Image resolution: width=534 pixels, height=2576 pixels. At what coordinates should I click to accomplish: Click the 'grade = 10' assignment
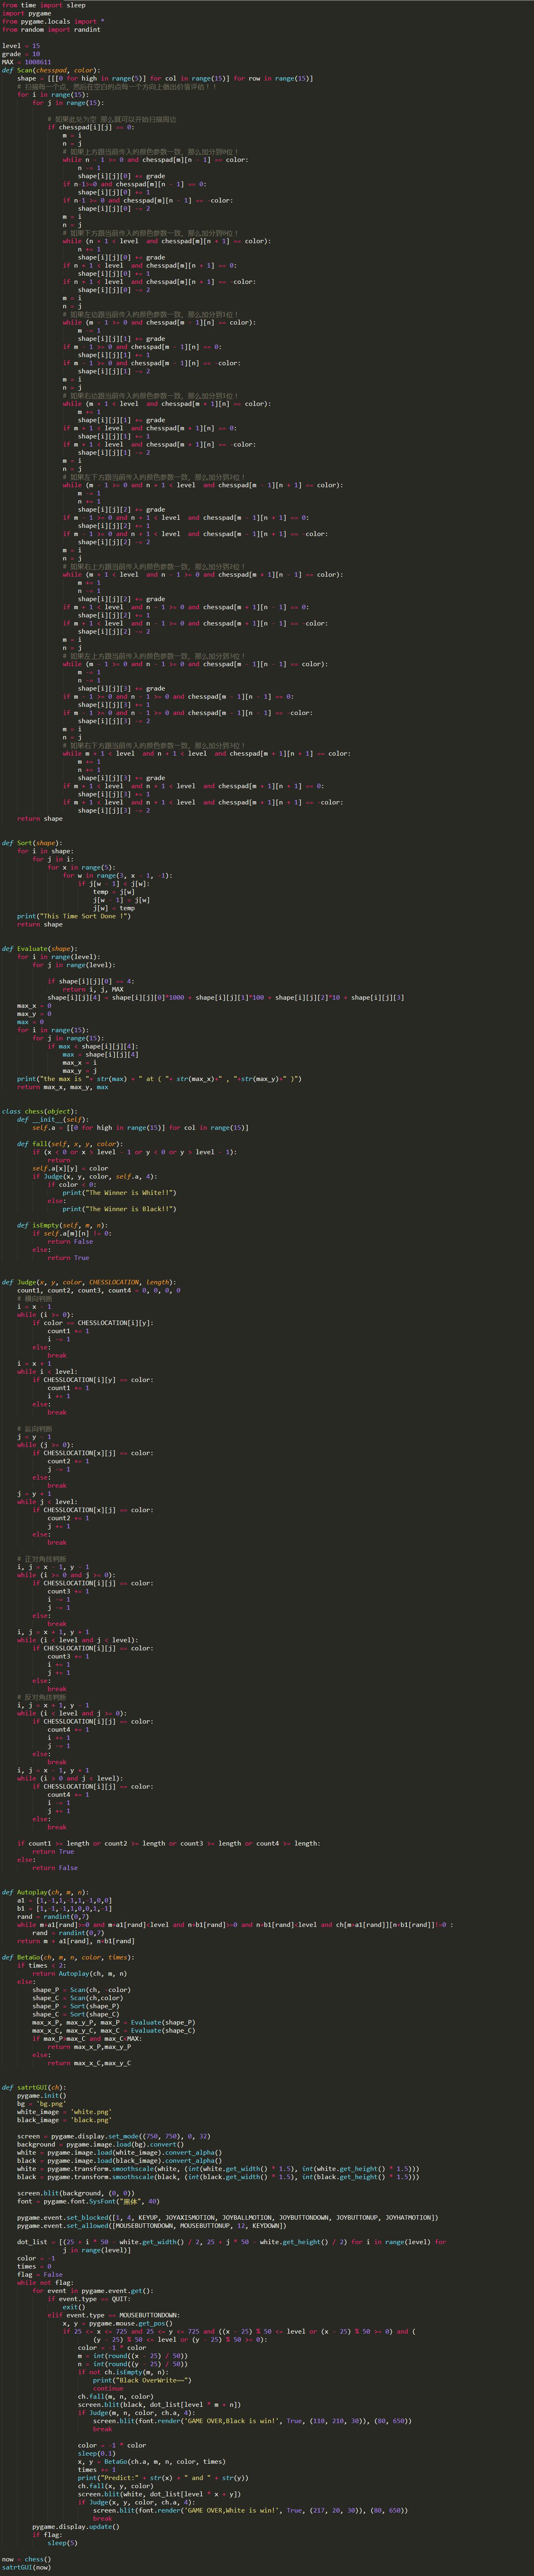(x=21, y=54)
